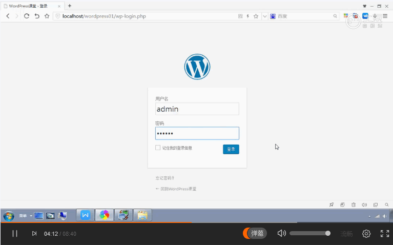Click the lightning speed-mode icon
The image size is (393, 245).
click(248, 16)
